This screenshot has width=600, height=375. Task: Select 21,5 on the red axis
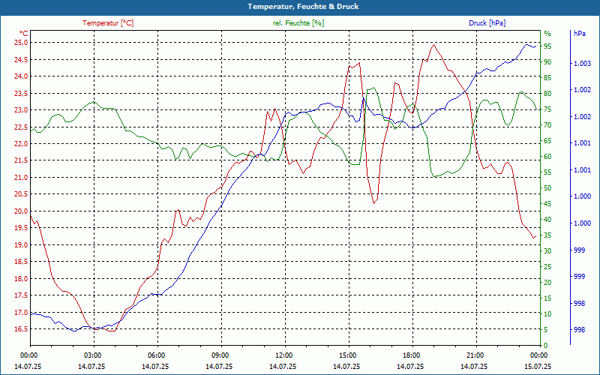click(x=21, y=160)
